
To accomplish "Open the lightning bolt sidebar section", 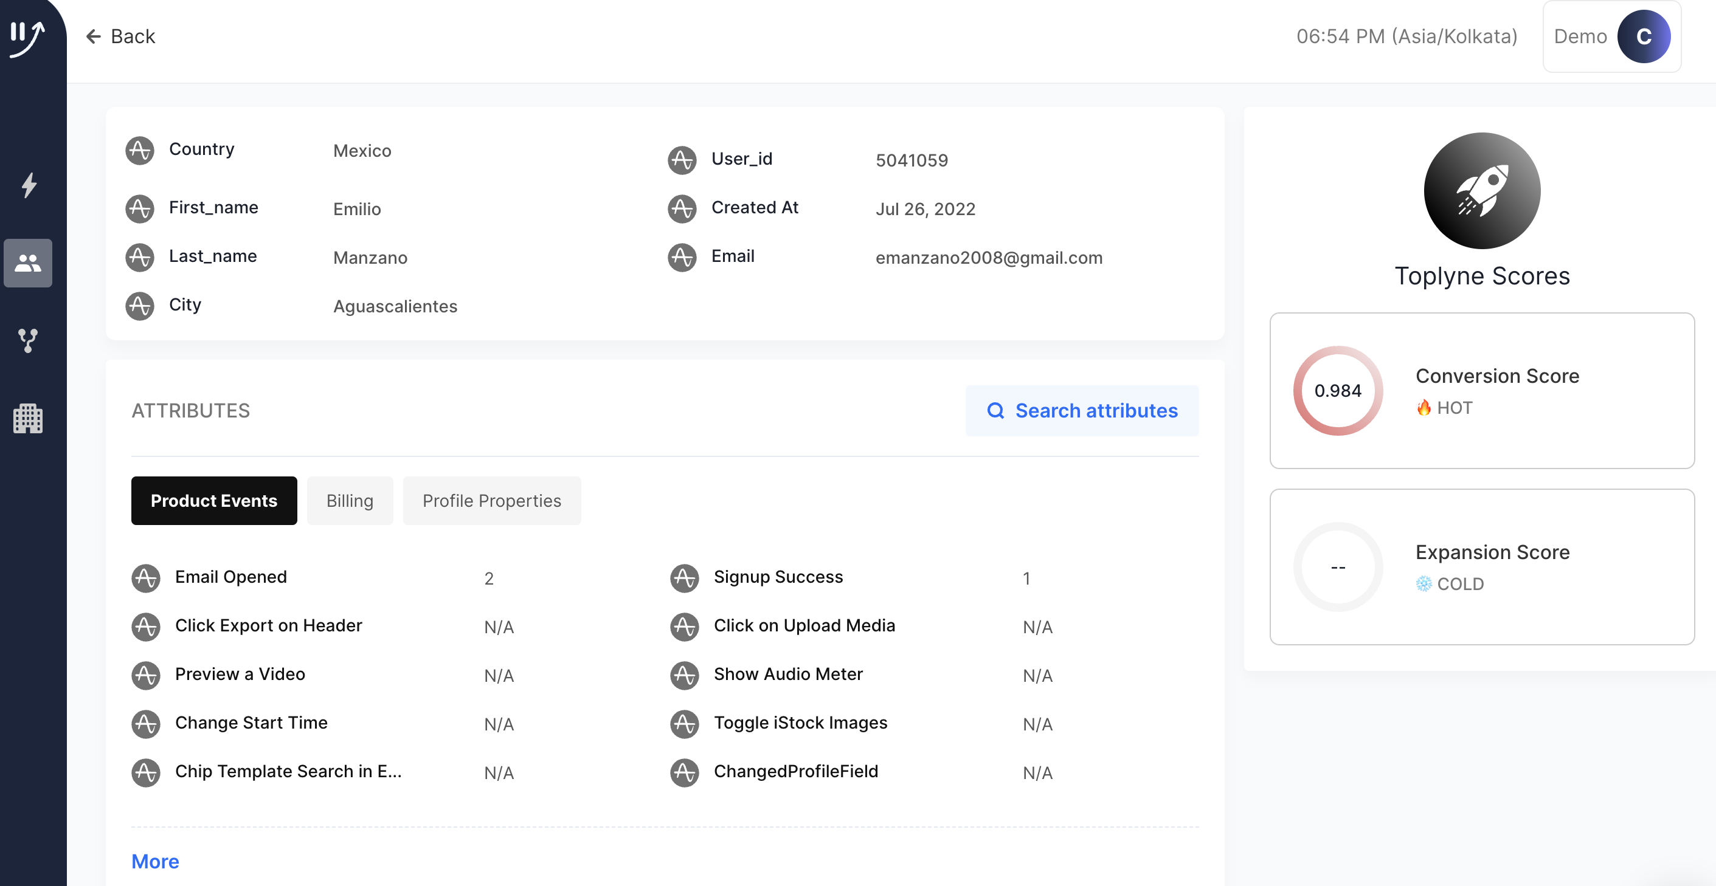I will (x=29, y=185).
